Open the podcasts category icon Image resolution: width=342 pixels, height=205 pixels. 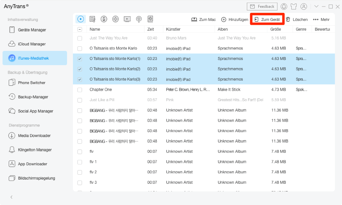[139, 19]
